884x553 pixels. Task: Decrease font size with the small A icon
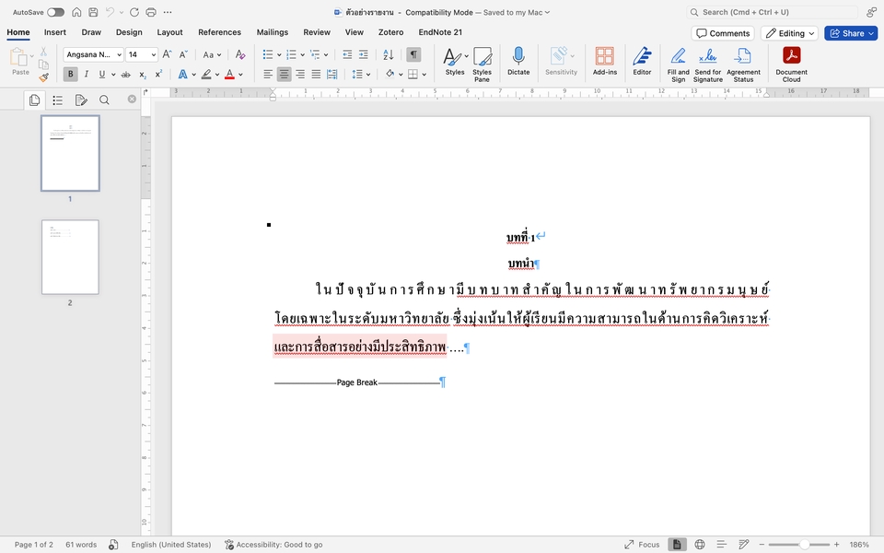[x=182, y=54]
